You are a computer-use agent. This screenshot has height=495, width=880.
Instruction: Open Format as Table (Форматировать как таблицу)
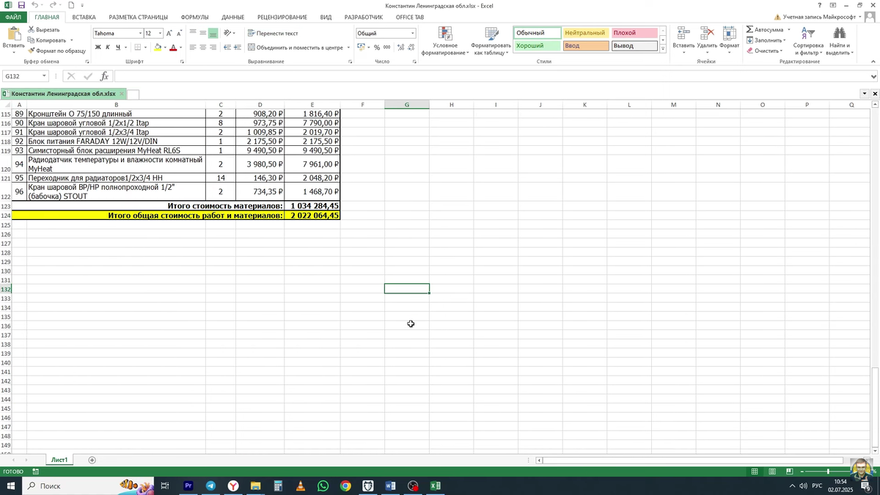point(491,41)
